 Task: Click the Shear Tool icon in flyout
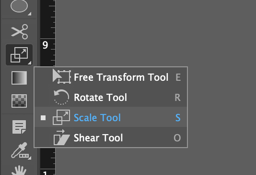tap(62, 137)
